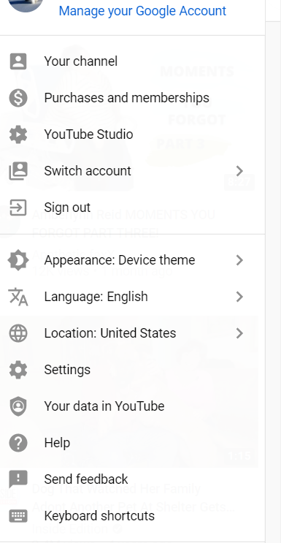Expand the Language submenu chevron
The image size is (281, 543).
(239, 297)
